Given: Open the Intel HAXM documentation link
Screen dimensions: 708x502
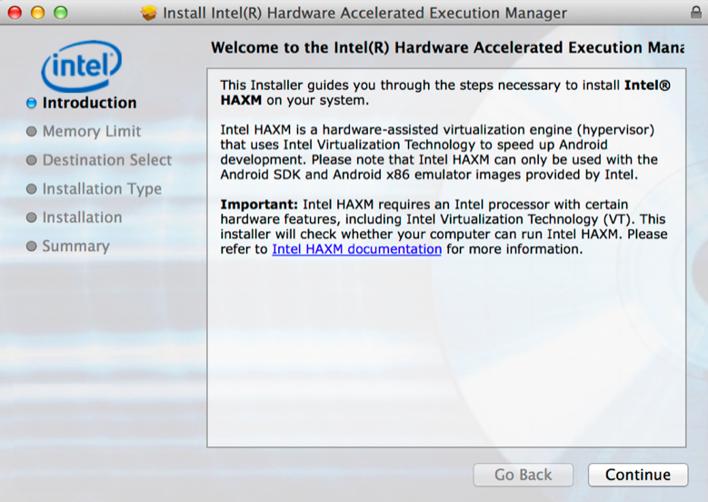Looking at the screenshot, I should click(x=356, y=249).
